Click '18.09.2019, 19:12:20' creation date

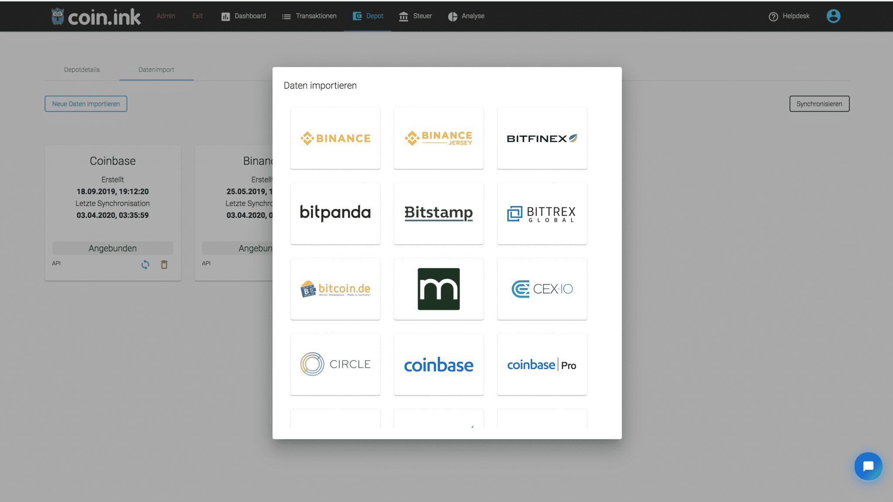pos(112,191)
